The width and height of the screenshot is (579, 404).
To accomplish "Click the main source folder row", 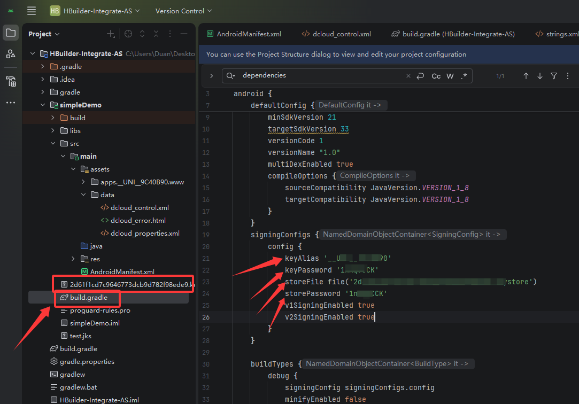I will pos(109,156).
